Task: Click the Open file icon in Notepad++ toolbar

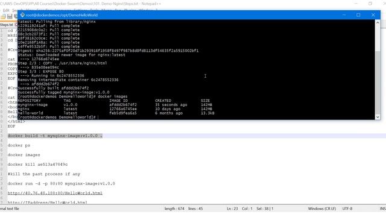Action: (4, 16)
